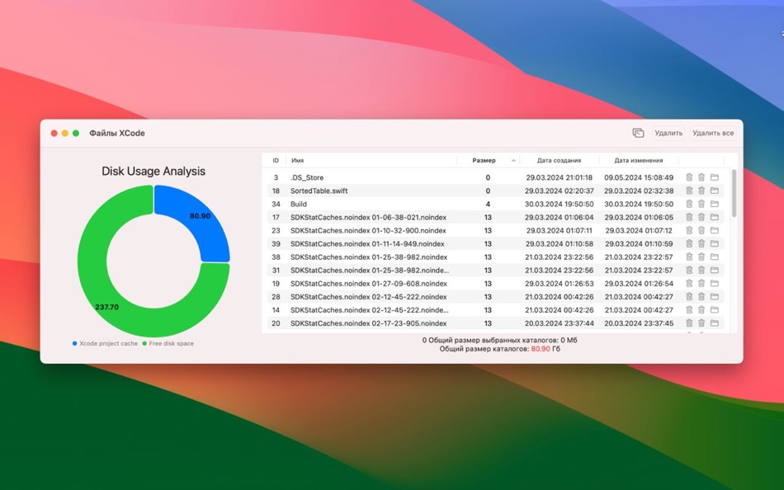Click the crossed-out trash icon in the Build row
784x490 pixels.
pos(689,204)
